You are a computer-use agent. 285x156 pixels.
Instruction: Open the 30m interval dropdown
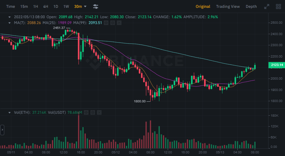80,6
